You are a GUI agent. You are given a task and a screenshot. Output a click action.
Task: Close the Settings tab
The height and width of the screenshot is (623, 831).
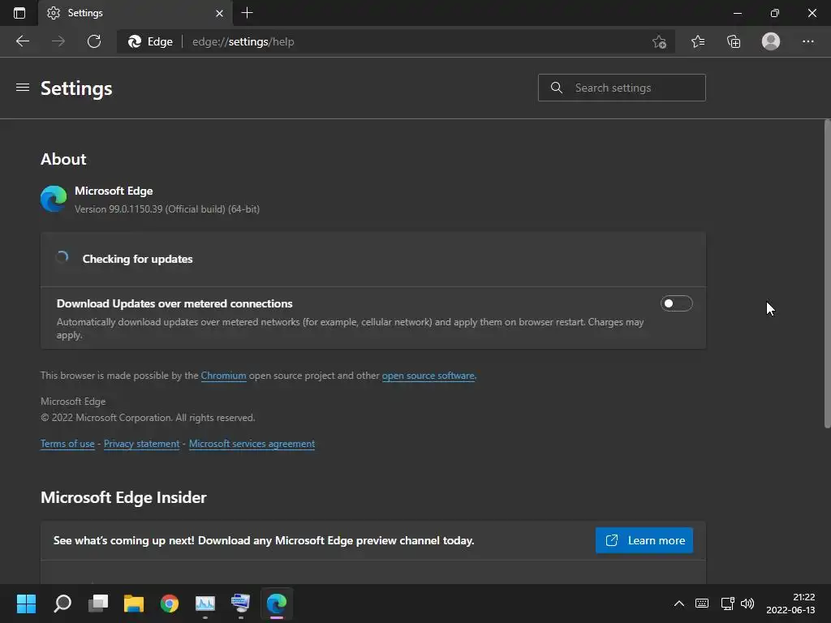219,13
